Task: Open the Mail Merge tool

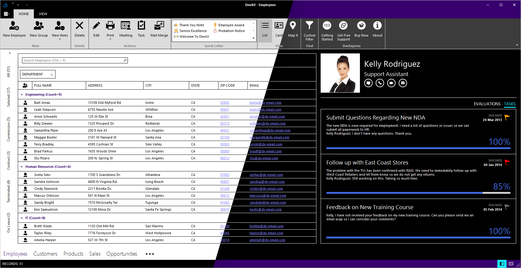Action: (159, 26)
